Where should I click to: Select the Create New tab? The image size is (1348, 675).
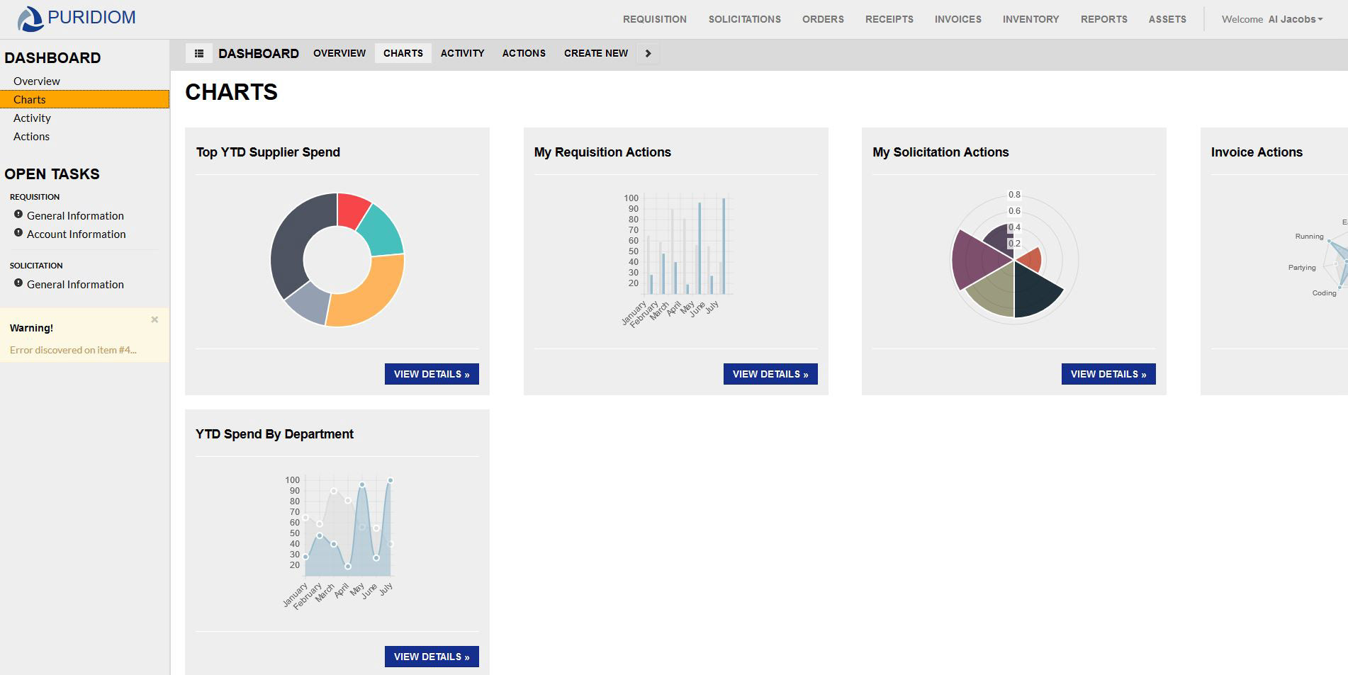(x=596, y=53)
